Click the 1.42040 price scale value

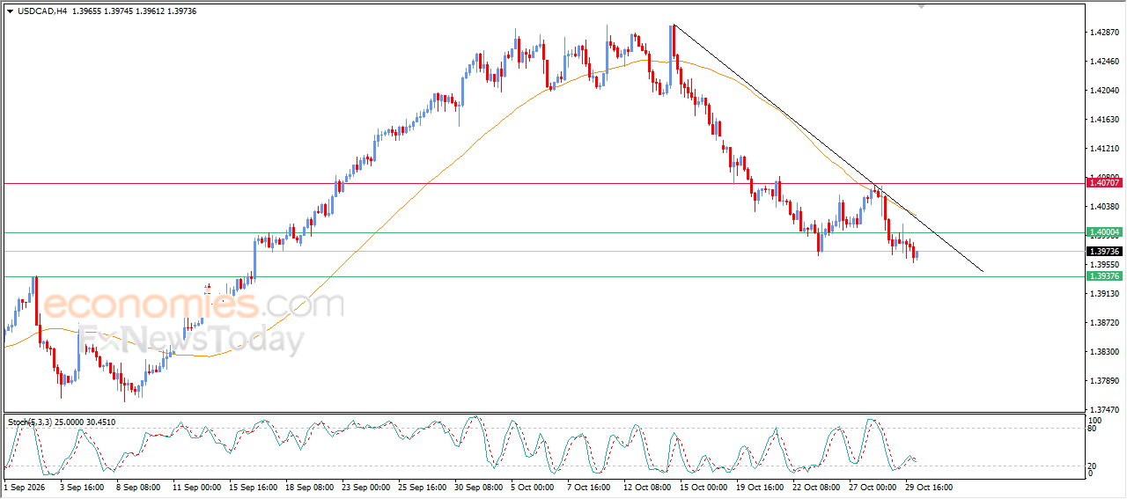click(x=1104, y=91)
